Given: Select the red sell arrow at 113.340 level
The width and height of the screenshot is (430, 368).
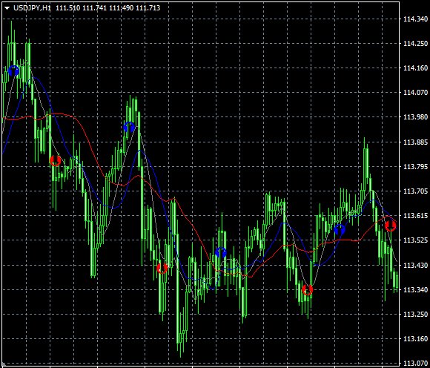Looking at the screenshot, I should [307, 289].
